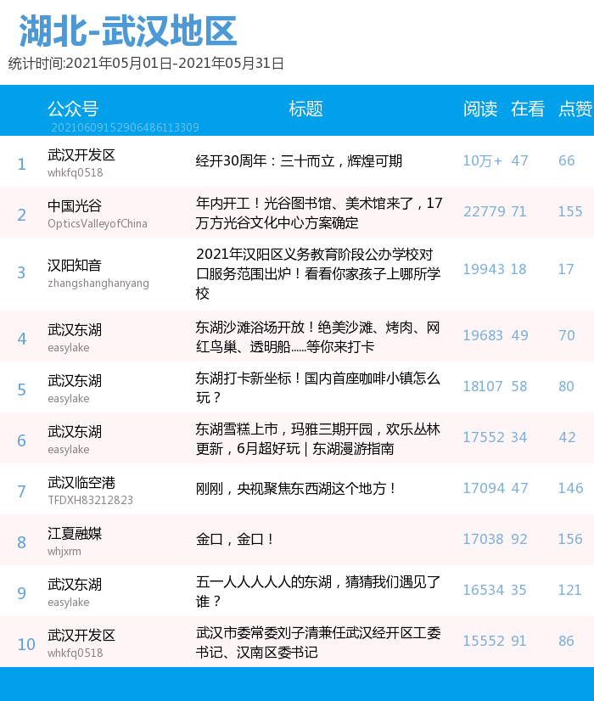Sort by the 点赞 column header

click(574, 109)
